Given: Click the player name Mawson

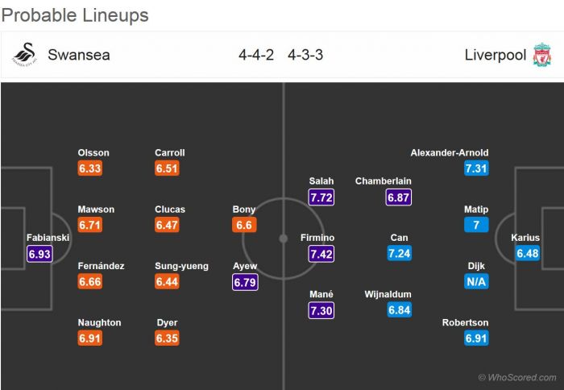Looking at the screenshot, I should pos(96,210).
